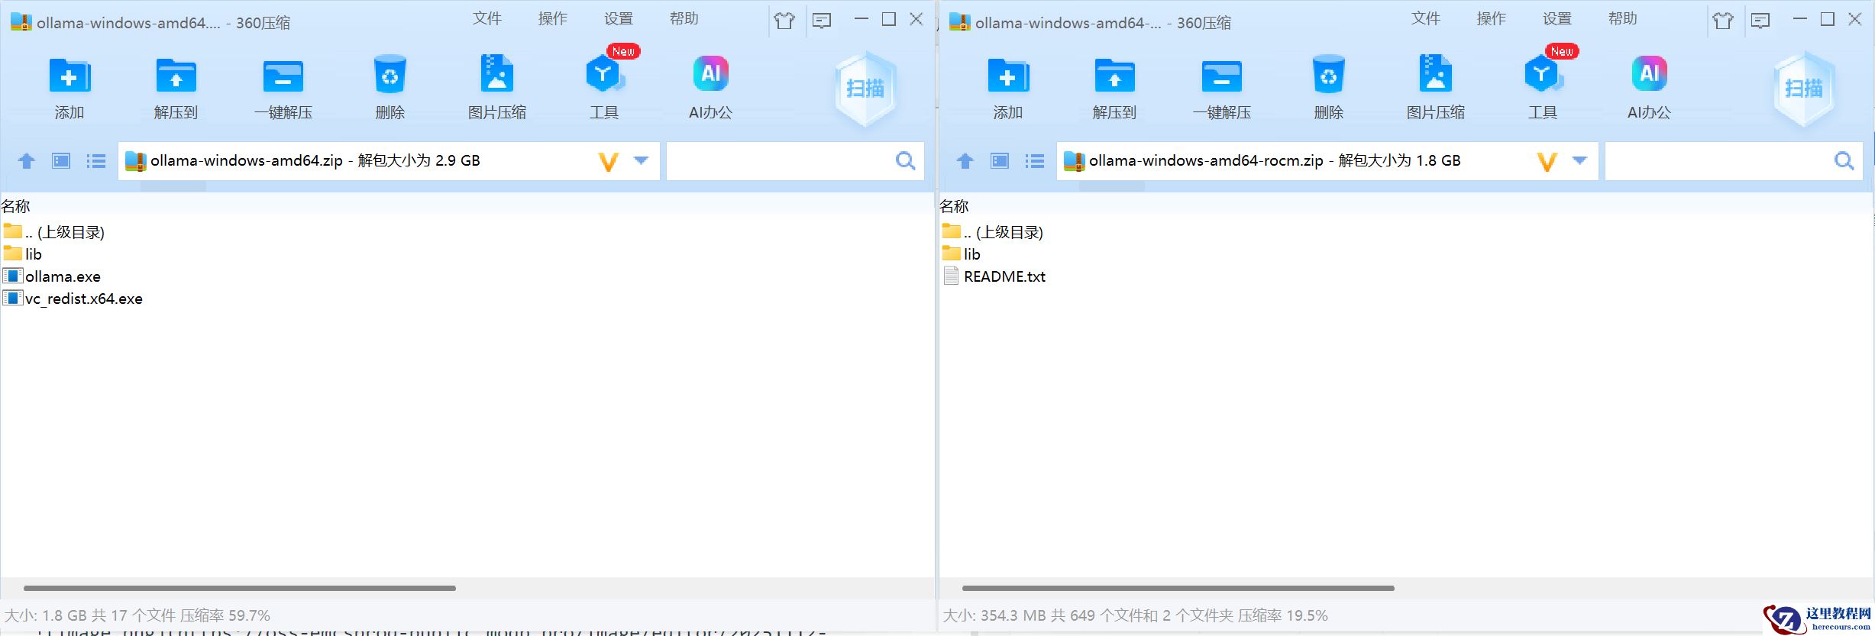Open 帮助 menu in left window
This screenshot has height=636, width=1875.
684,19
